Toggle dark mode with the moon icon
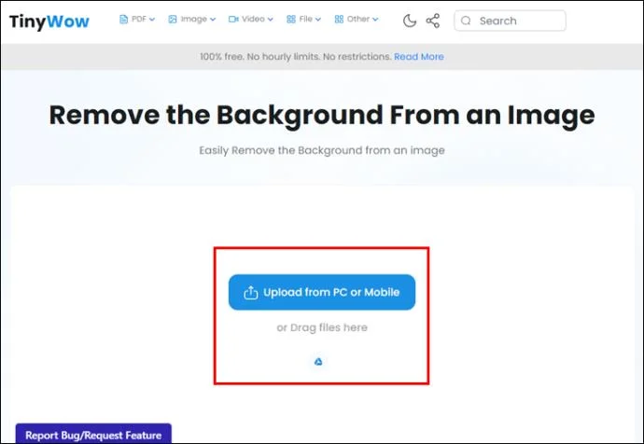The width and height of the screenshot is (644, 444). 409,21
